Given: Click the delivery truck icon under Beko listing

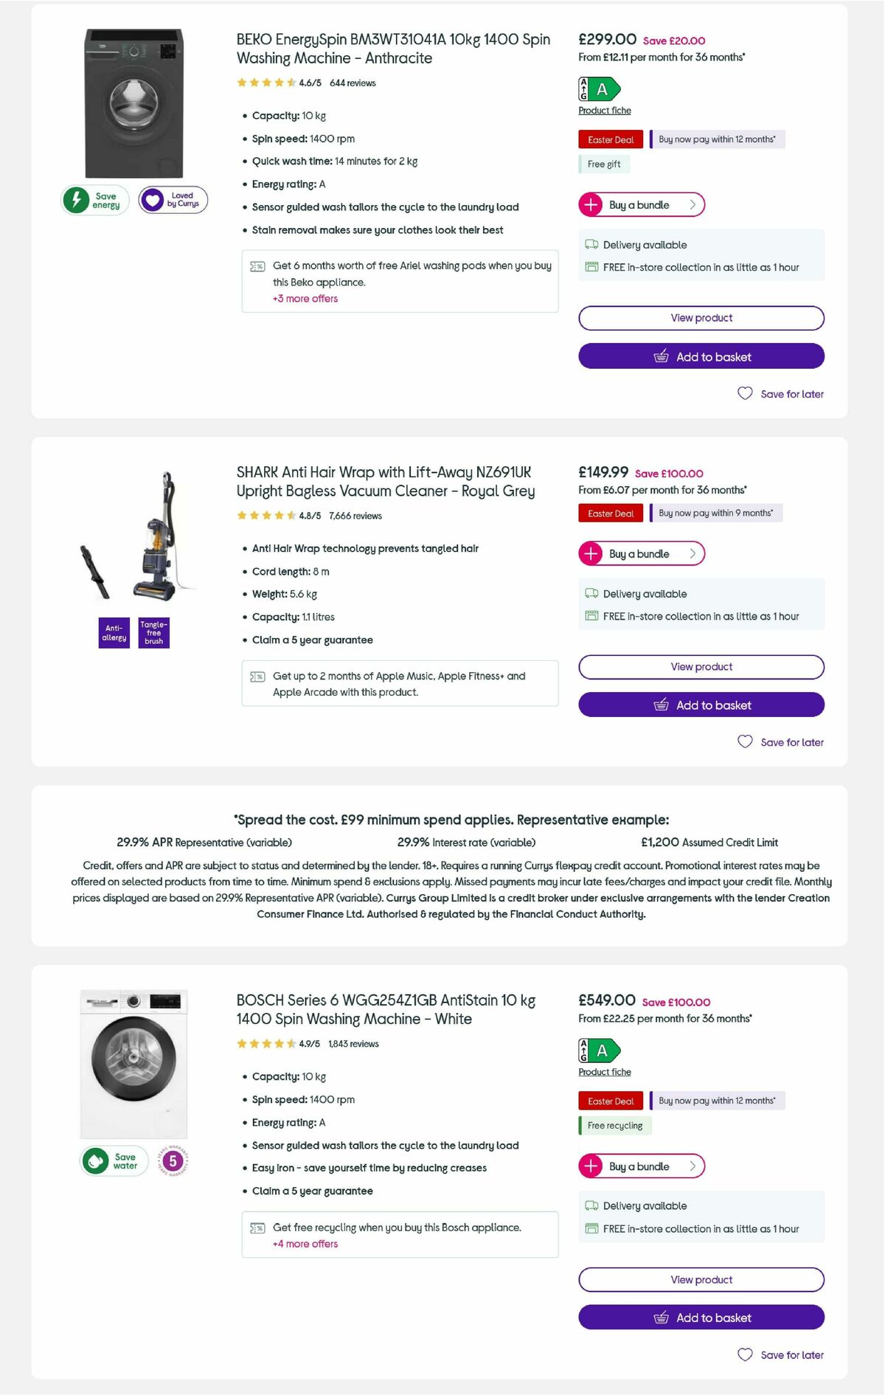Looking at the screenshot, I should 591,244.
